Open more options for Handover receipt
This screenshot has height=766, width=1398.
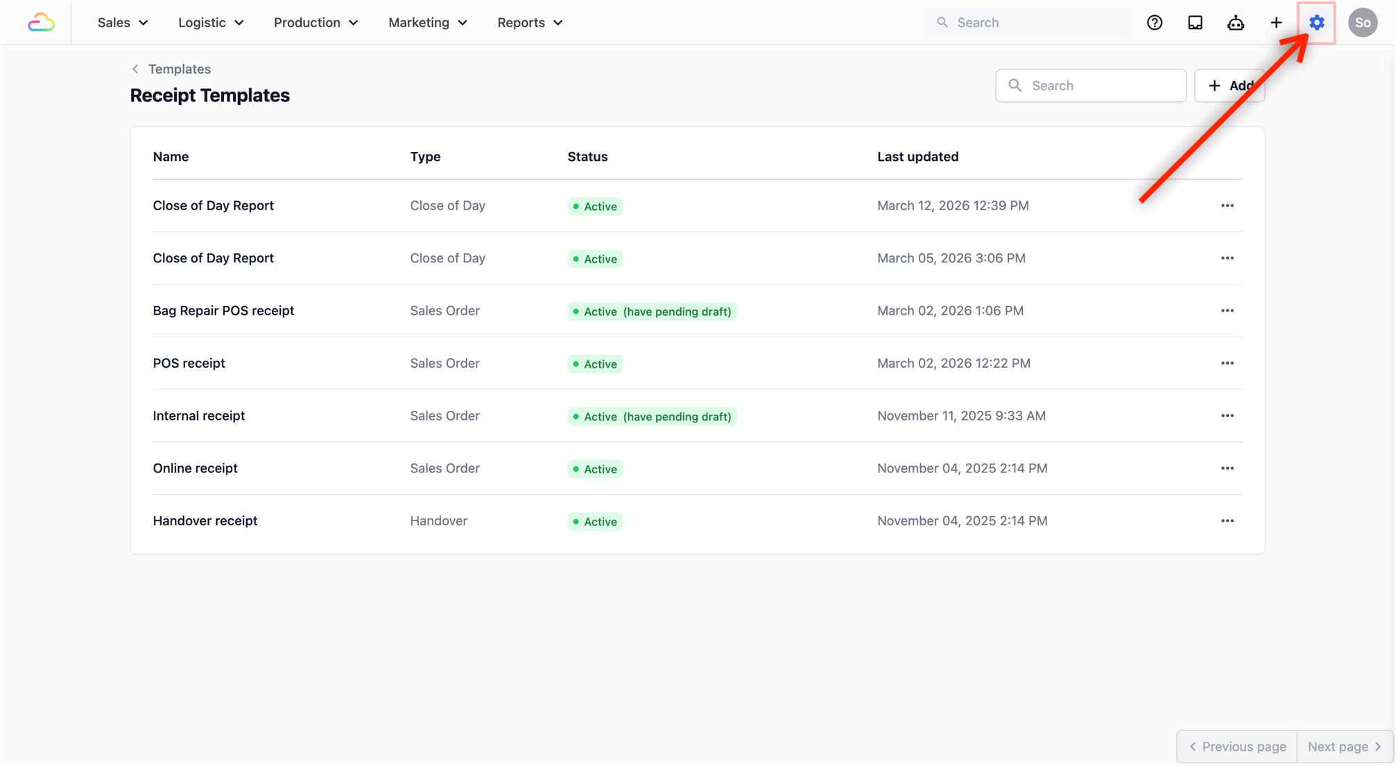pos(1227,521)
